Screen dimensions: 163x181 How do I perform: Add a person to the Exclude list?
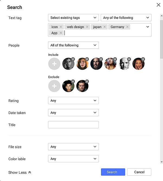tap(54, 86)
